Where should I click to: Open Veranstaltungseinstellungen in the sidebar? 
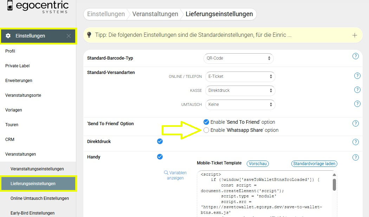(x=37, y=169)
